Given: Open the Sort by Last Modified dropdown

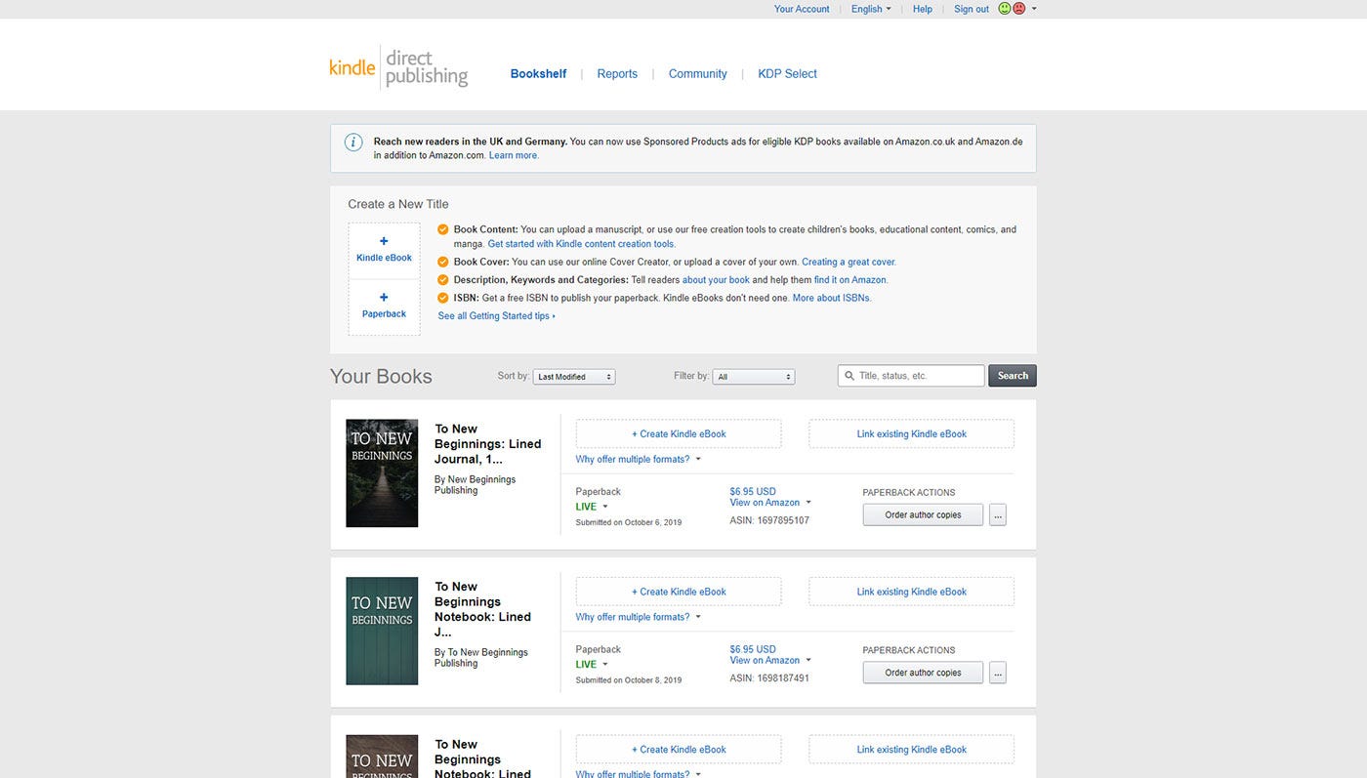Looking at the screenshot, I should pyautogui.click(x=574, y=377).
